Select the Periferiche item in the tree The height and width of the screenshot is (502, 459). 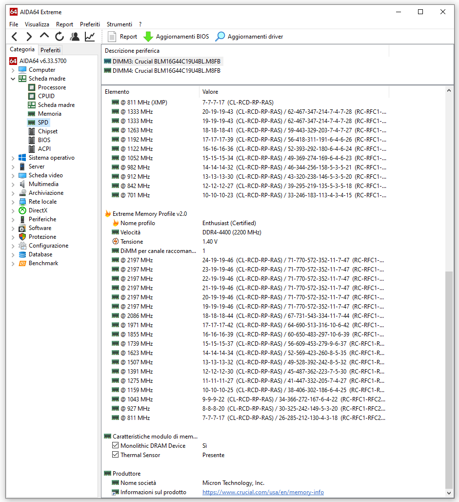[42, 219]
